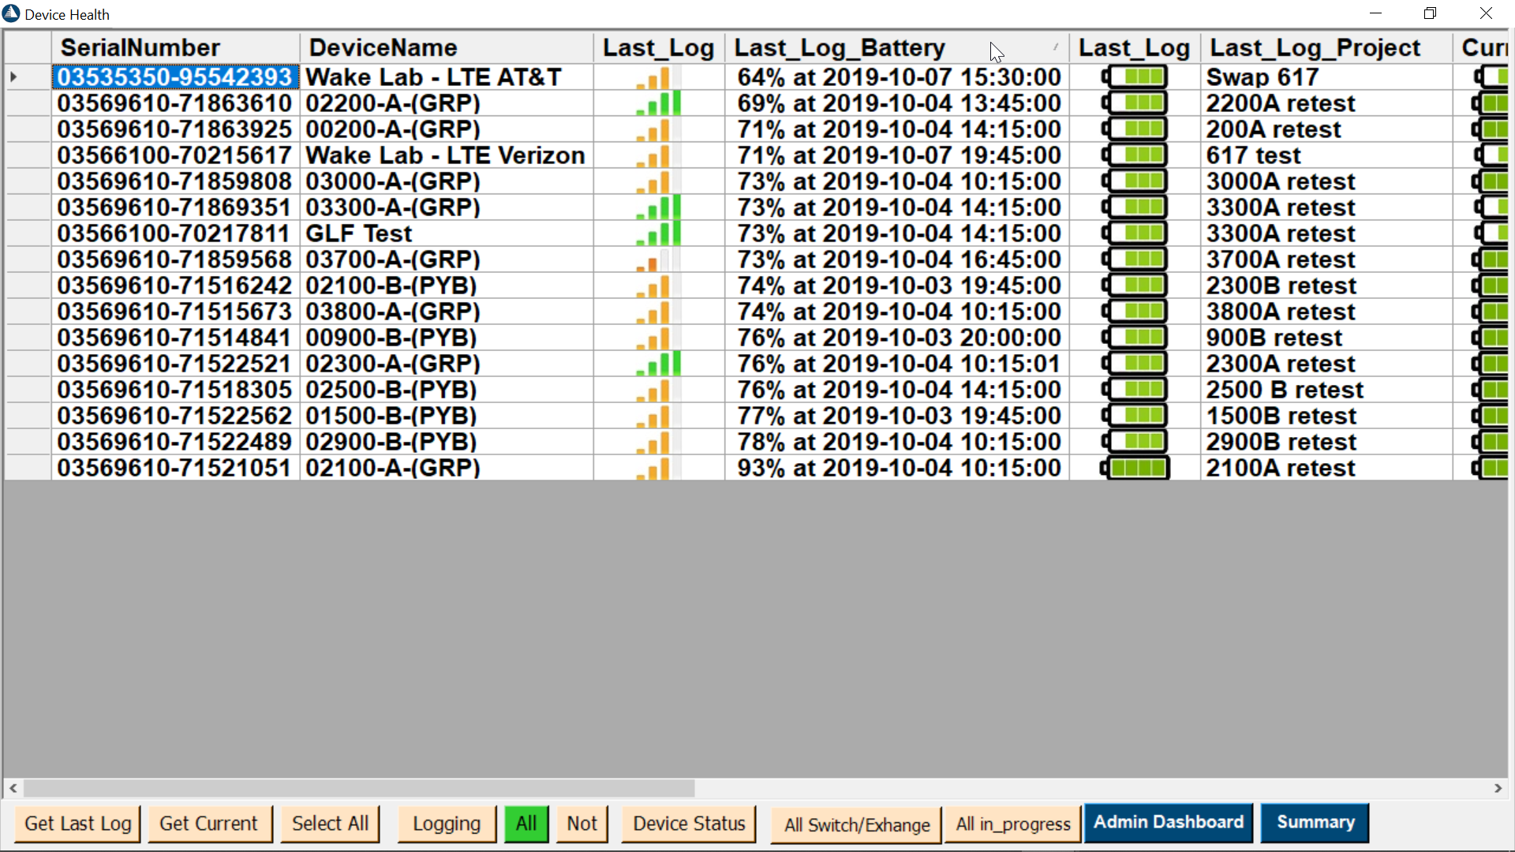Click signal bars icon in GLF Test row
The image size is (1515, 852).
658,234
